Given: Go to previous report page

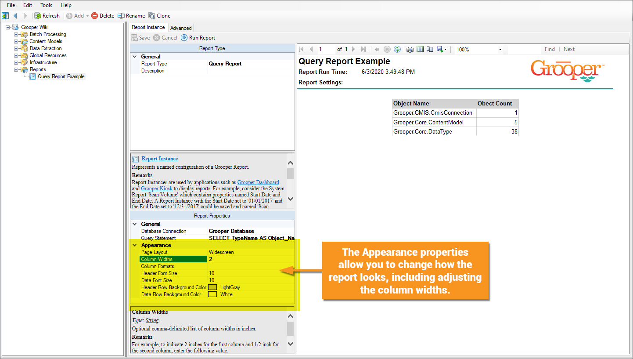Looking at the screenshot, I should pyautogui.click(x=311, y=49).
